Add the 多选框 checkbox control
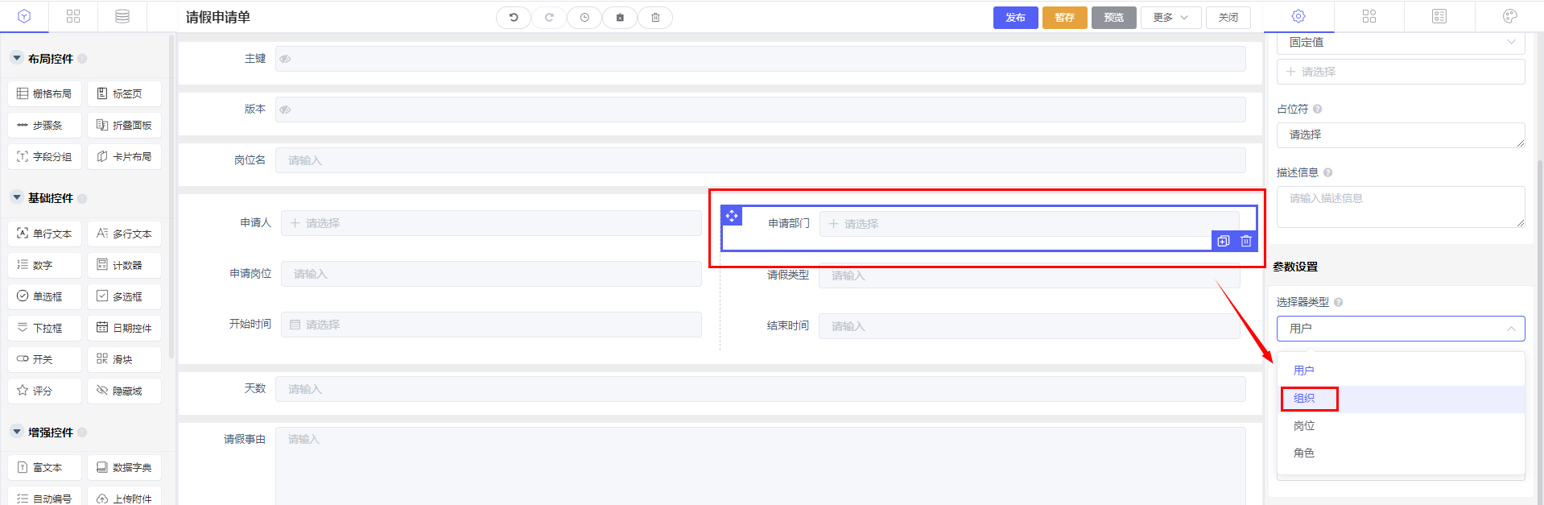 (x=124, y=296)
